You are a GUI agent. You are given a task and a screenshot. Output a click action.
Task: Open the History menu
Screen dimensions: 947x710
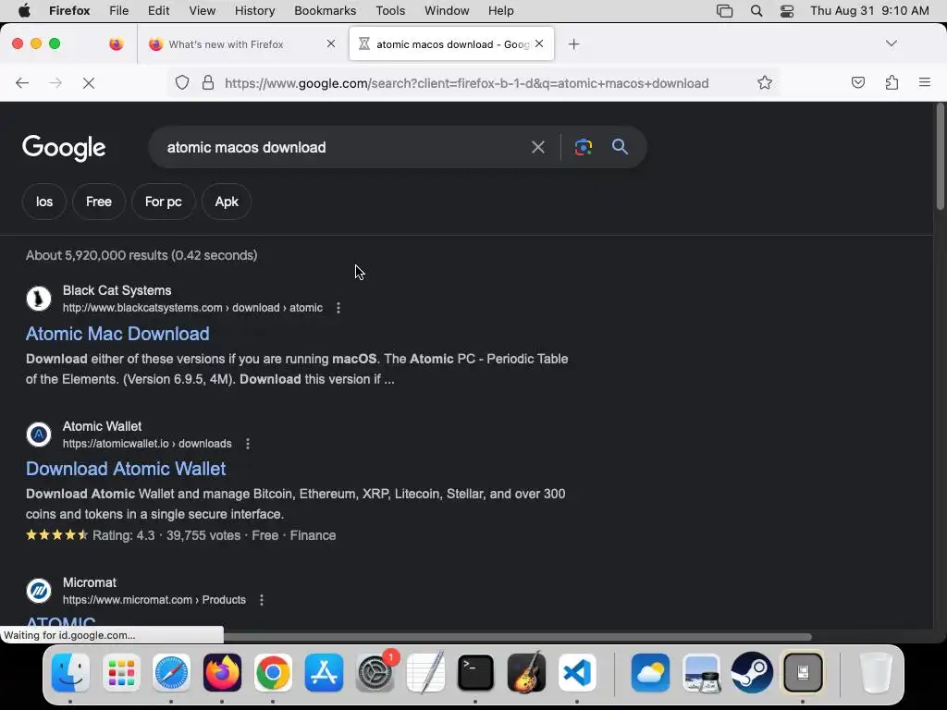coord(254,10)
